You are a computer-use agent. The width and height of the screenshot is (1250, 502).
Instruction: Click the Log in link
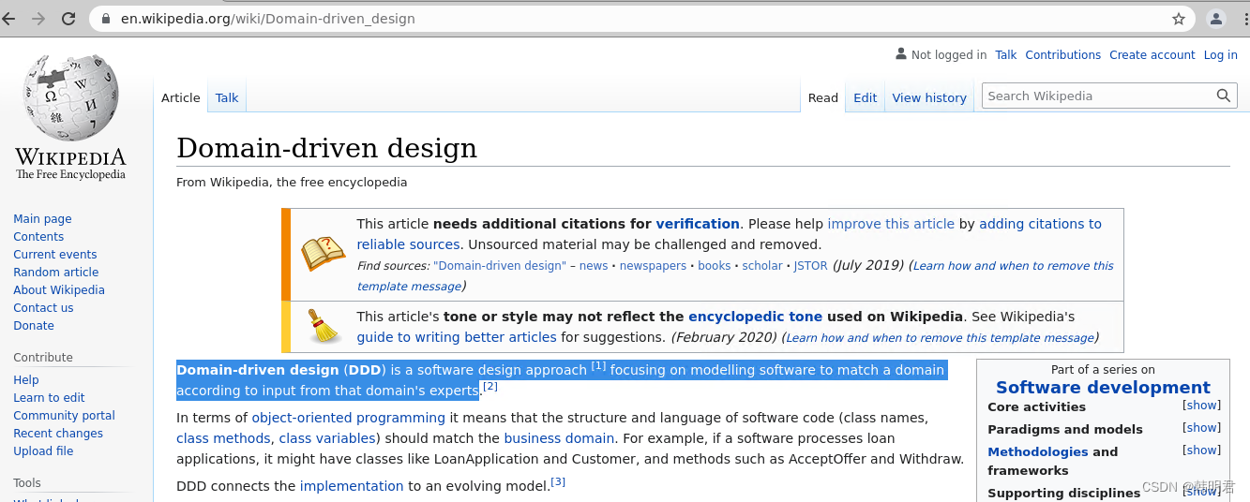pos(1221,55)
